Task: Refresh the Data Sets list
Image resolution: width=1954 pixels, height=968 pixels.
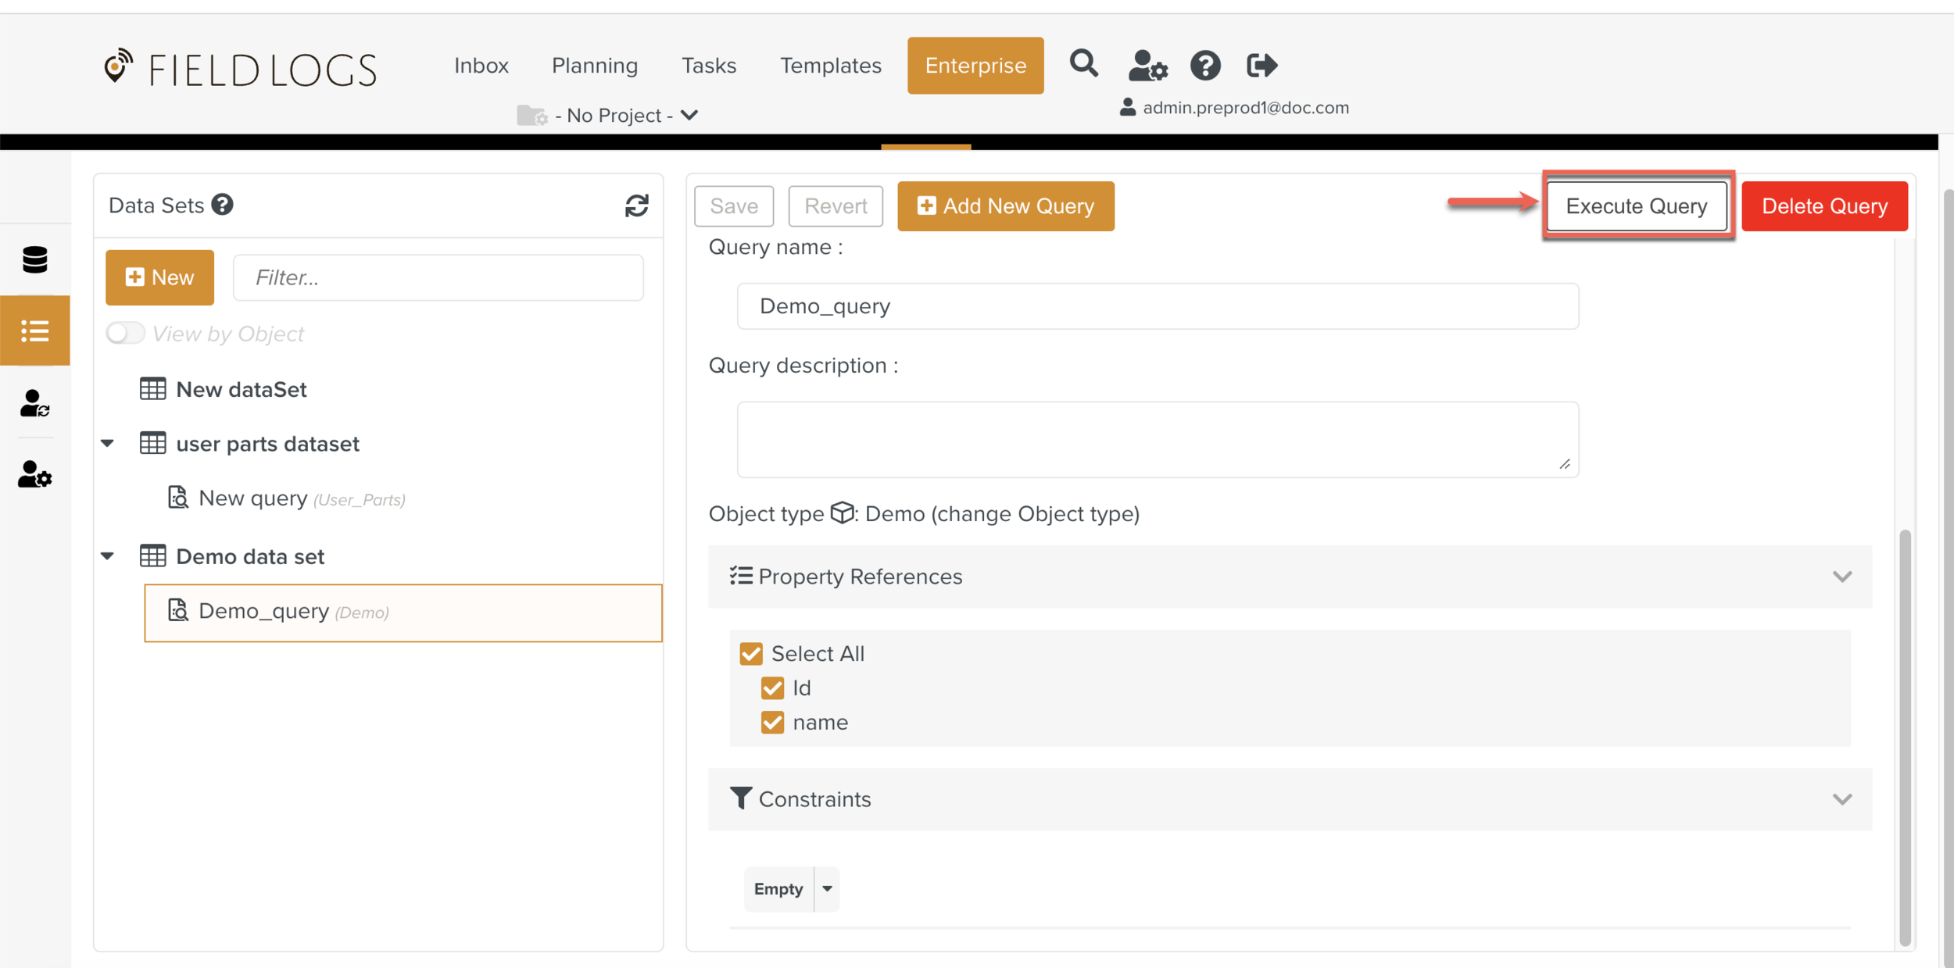Action: 636,205
